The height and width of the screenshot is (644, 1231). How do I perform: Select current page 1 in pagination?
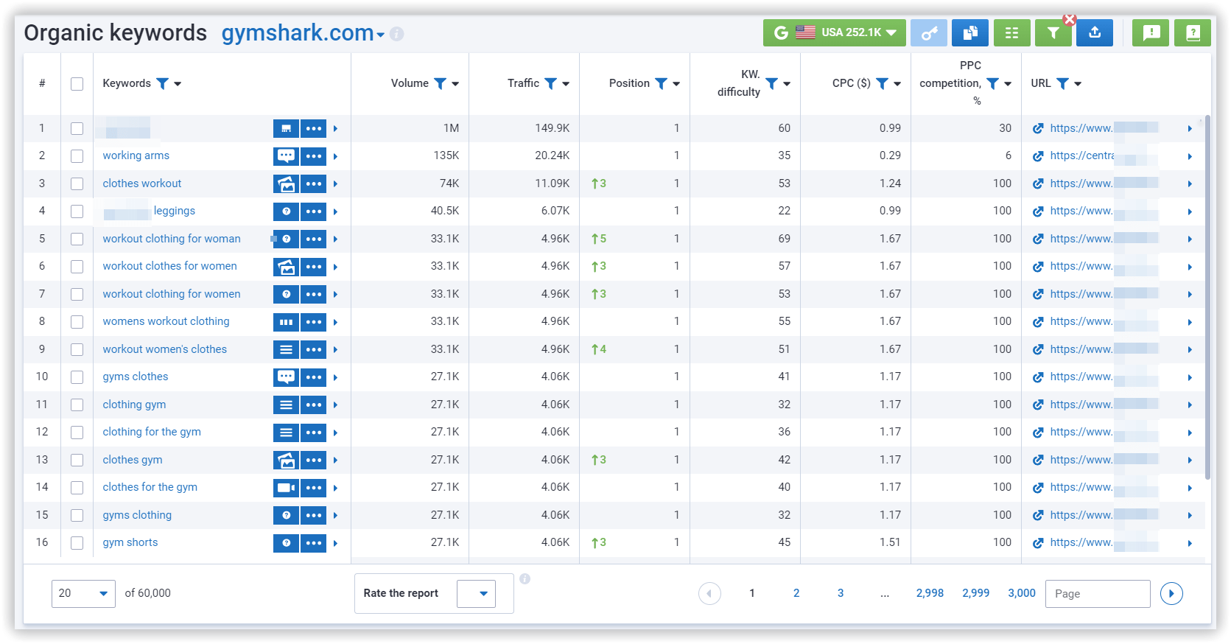point(752,593)
